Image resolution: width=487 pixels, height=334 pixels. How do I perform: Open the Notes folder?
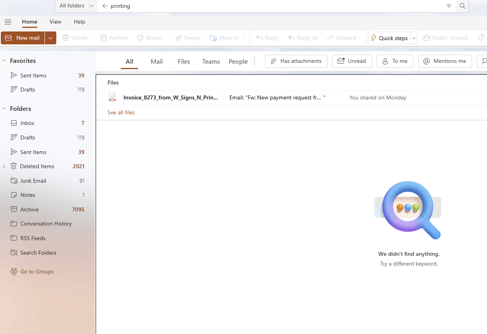pyautogui.click(x=47, y=195)
